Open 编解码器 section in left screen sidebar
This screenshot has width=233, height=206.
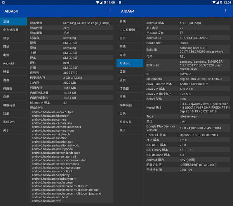tap(13, 105)
